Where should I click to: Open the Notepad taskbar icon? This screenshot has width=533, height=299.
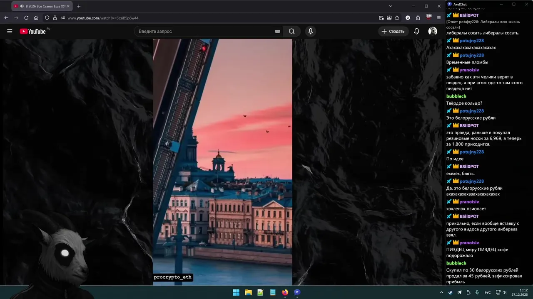(x=273, y=292)
